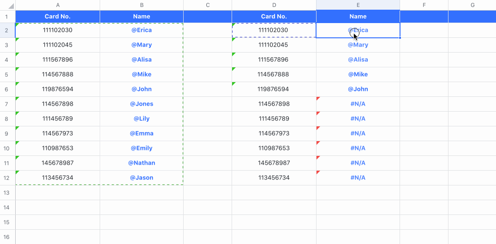Click the @Jones mention

click(142, 104)
